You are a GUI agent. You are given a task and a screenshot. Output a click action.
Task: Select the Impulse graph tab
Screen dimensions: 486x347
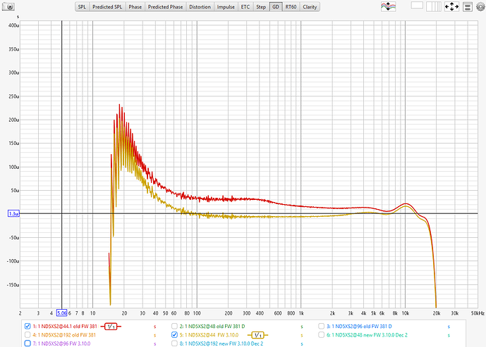click(x=226, y=6)
